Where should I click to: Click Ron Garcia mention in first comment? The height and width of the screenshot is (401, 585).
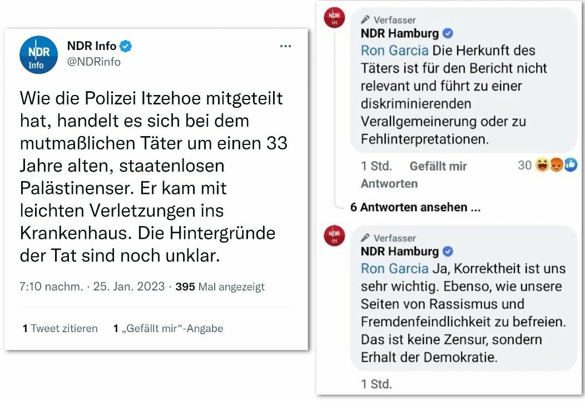point(394,51)
